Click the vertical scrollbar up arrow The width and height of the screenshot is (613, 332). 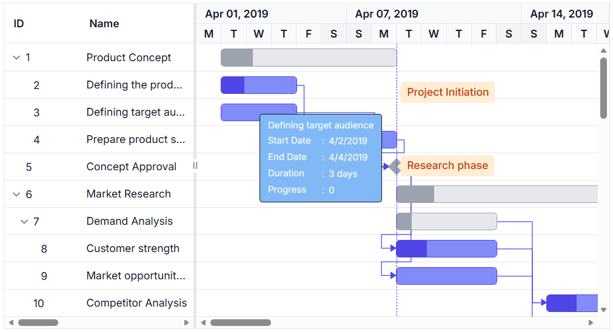[x=604, y=50]
